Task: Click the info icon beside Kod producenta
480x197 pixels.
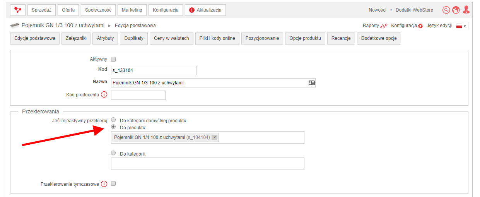Action: tap(104, 95)
